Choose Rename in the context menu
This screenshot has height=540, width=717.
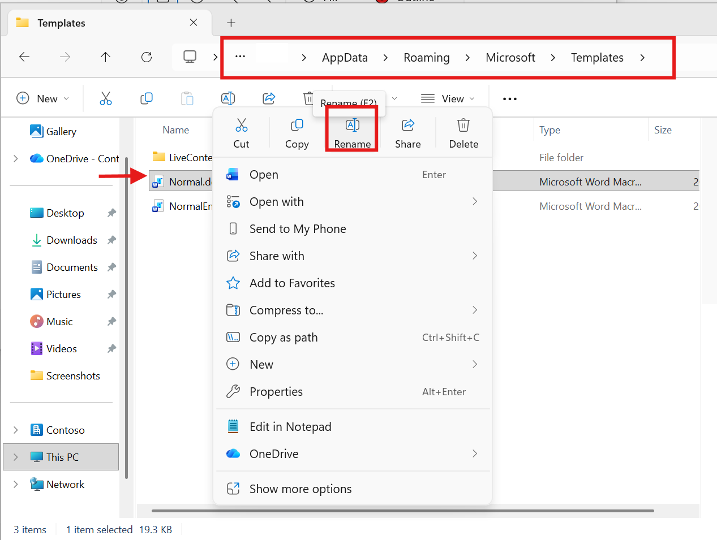click(353, 133)
